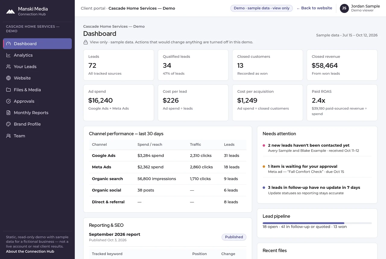This screenshot has height=259, width=386.
Task: Select the Cost per acquisition $1,249 card
Action: pyautogui.click(x=267, y=103)
